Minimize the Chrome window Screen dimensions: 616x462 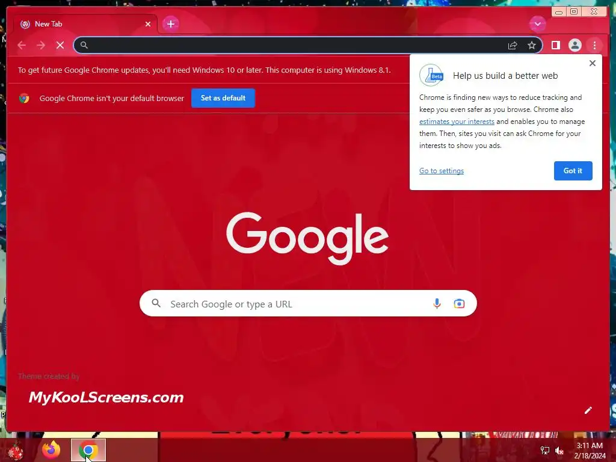click(559, 12)
